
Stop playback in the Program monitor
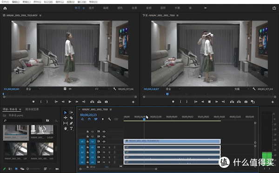click(x=209, y=102)
